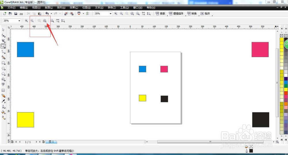This screenshot has width=288, height=155.
Task: Select the Zoom tool in the toolbox
Action: point(3,46)
